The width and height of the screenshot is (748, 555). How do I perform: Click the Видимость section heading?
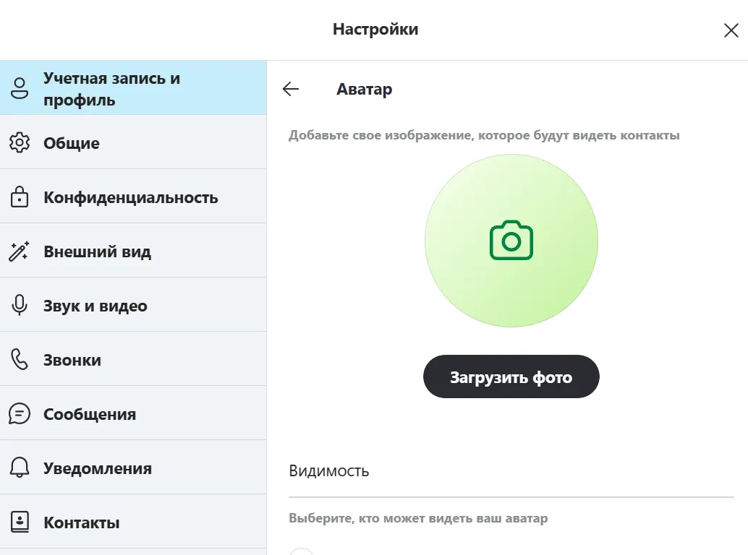(328, 470)
